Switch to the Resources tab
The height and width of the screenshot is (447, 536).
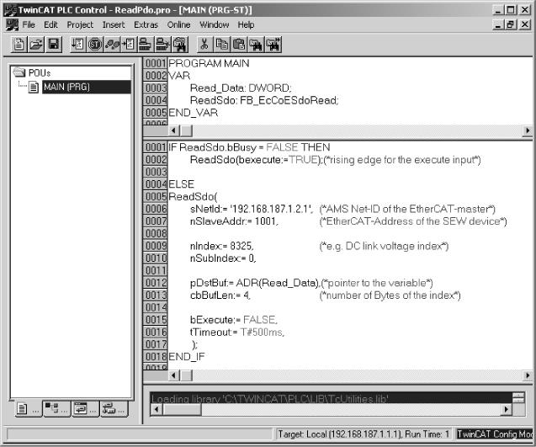click(x=114, y=408)
